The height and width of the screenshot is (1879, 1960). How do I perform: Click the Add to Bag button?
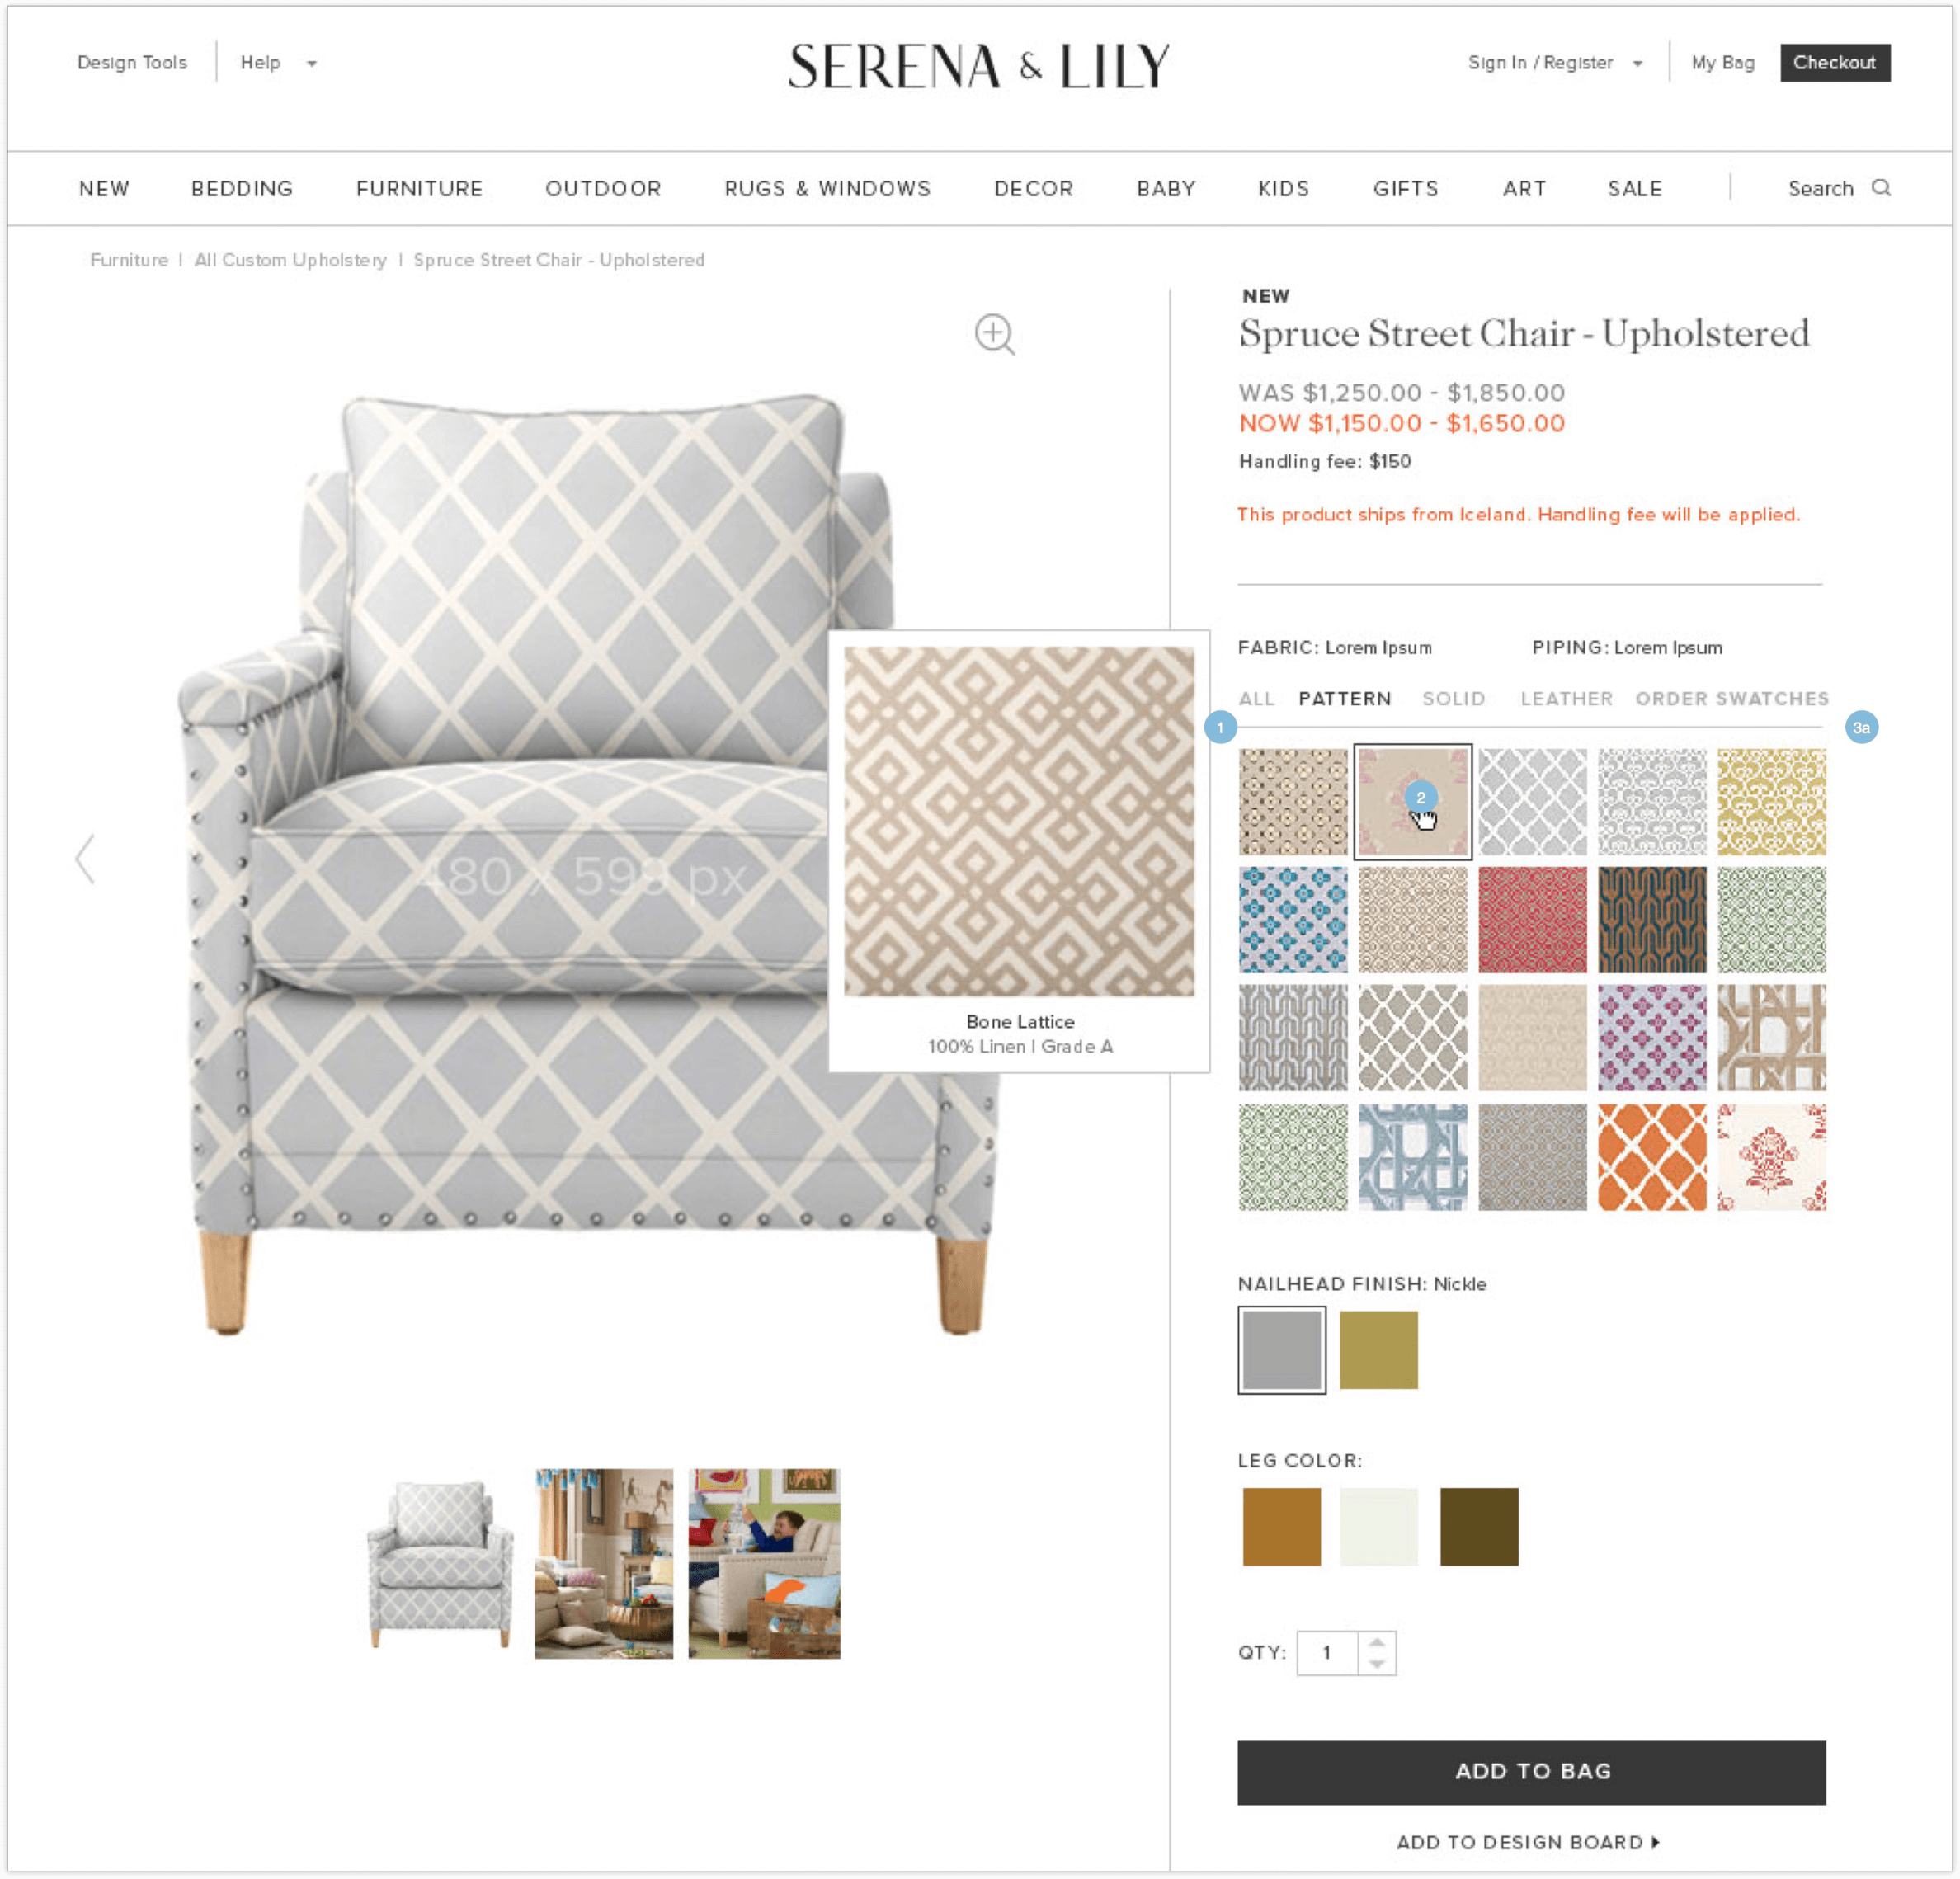[x=1531, y=1771]
